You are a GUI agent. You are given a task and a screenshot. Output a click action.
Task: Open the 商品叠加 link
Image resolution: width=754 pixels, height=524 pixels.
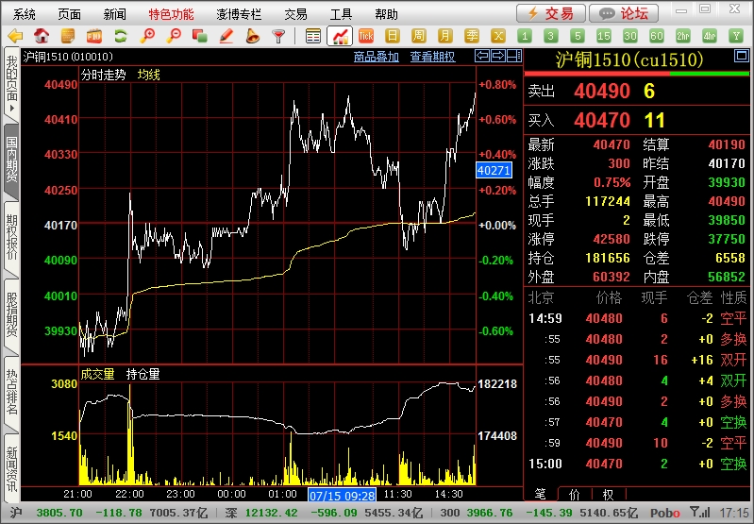pos(377,57)
